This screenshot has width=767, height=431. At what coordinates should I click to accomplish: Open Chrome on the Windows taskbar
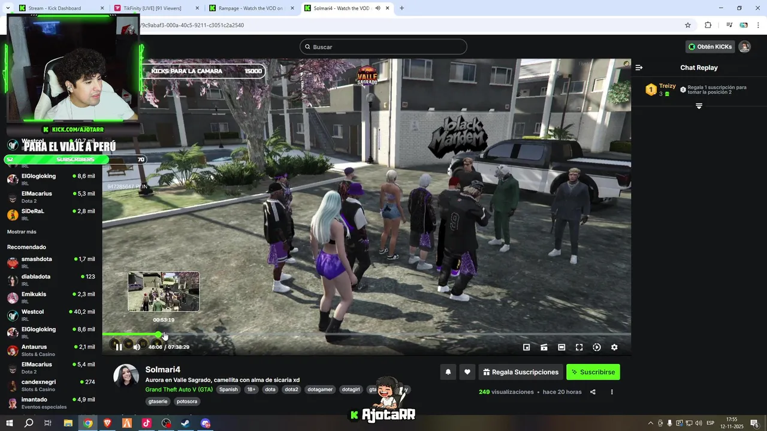tap(88, 423)
